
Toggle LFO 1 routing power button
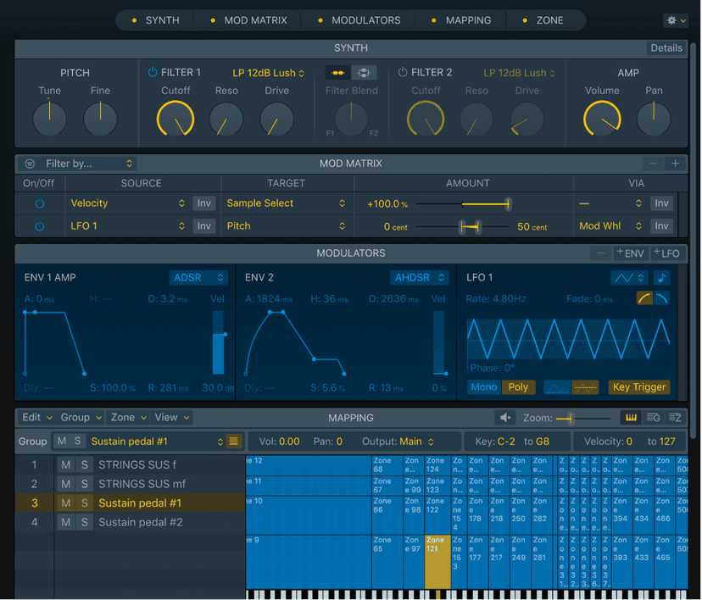coord(39,226)
